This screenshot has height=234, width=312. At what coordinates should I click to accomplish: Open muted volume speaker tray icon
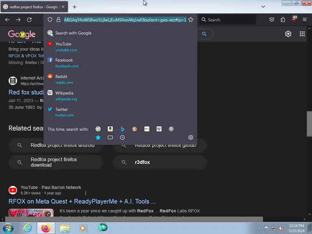click(282, 228)
